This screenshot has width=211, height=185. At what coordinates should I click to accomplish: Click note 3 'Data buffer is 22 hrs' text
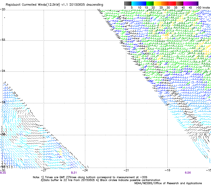click(x=68, y=180)
